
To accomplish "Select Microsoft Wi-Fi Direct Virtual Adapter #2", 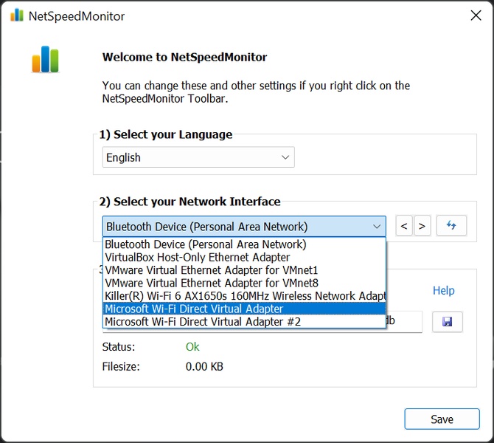I will [203, 322].
